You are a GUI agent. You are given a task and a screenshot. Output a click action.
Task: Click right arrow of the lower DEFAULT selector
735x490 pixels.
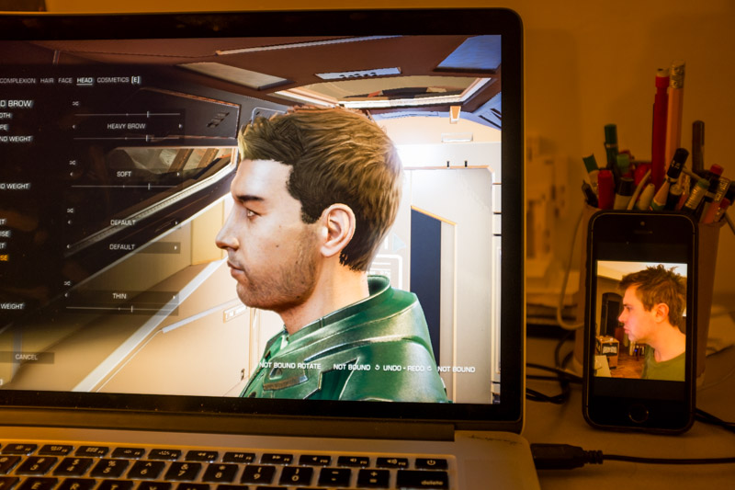[176, 247]
